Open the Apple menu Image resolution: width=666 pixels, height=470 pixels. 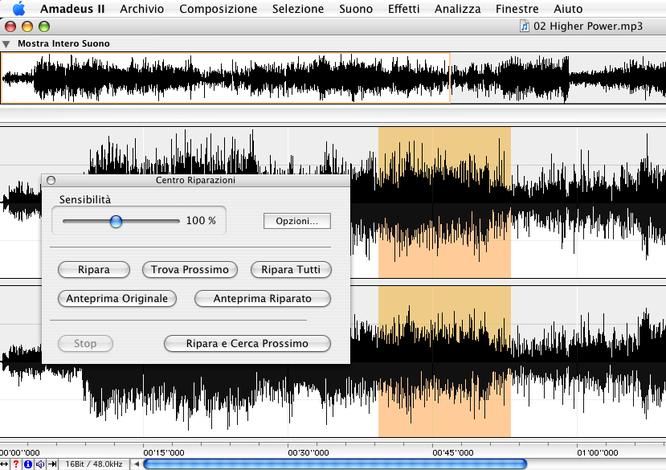(18, 9)
